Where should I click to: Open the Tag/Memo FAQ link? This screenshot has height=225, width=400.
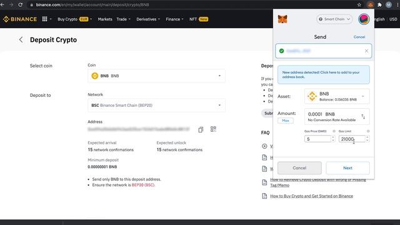coord(318,182)
